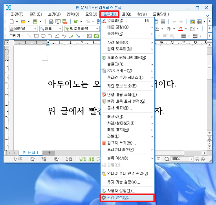Screen dimensions: 216x205
Task: Click the line style icon in the drawing toolbar
Action: coord(183,36)
